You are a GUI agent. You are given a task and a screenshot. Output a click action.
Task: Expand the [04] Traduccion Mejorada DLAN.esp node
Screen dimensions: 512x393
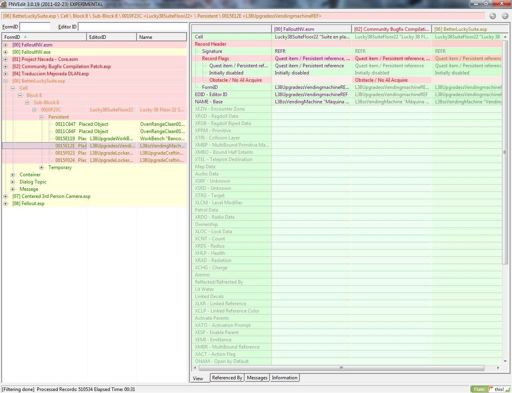point(6,74)
